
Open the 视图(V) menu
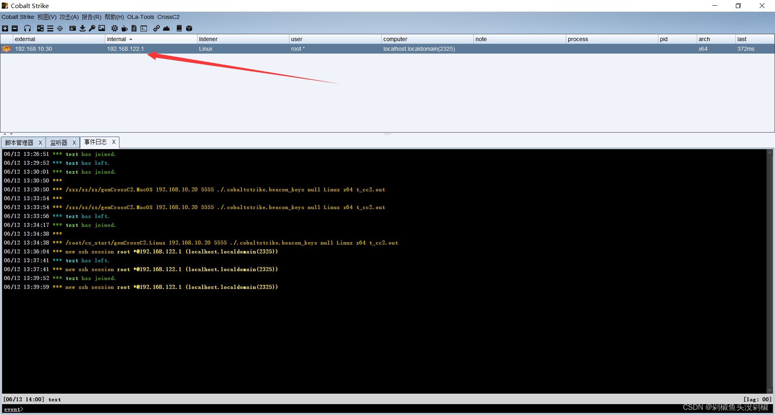[47, 17]
